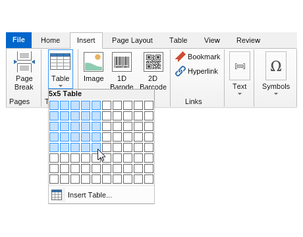Expand the Symbols dropdown arrow
Image resolution: width=303 pixels, height=237 pixels.
276,94
